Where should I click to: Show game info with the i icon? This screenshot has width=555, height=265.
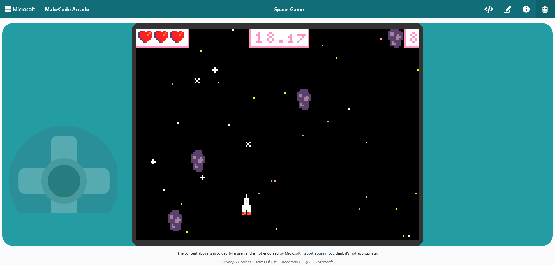tap(526, 9)
